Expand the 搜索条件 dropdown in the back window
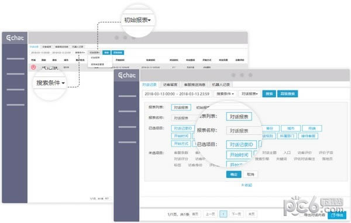 (x=80, y=53)
